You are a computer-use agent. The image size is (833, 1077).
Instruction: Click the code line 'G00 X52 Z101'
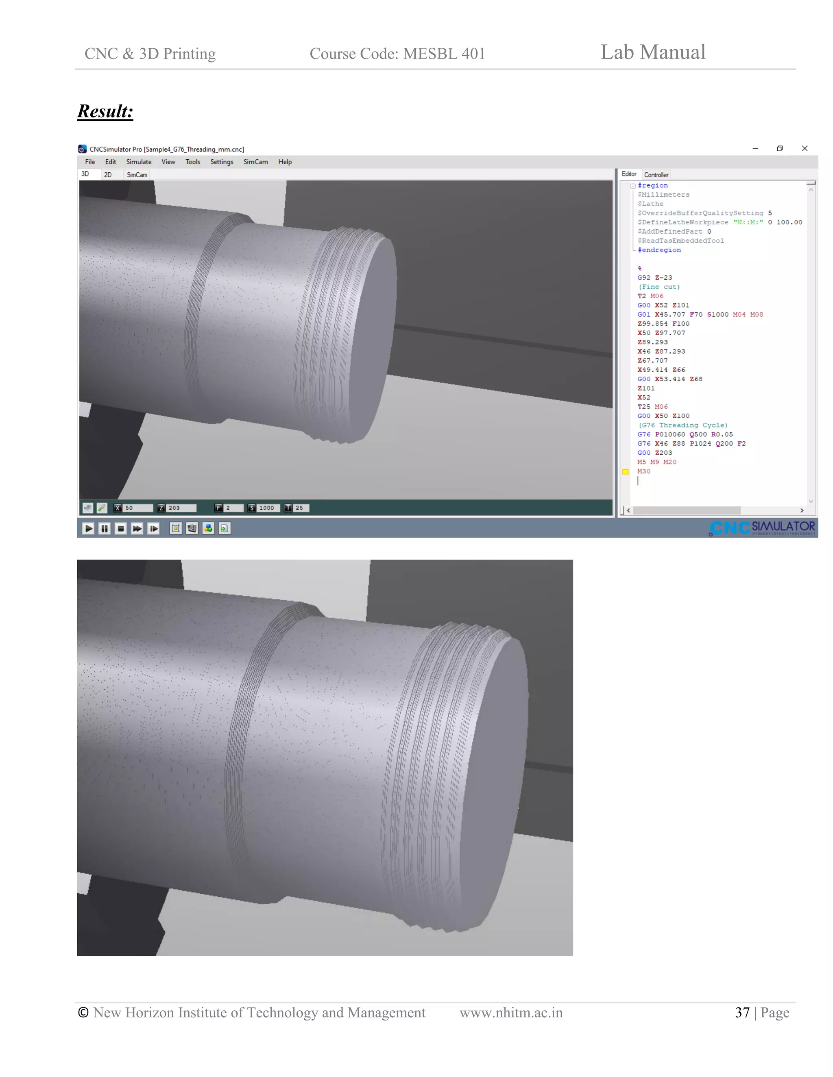tap(663, 305)
